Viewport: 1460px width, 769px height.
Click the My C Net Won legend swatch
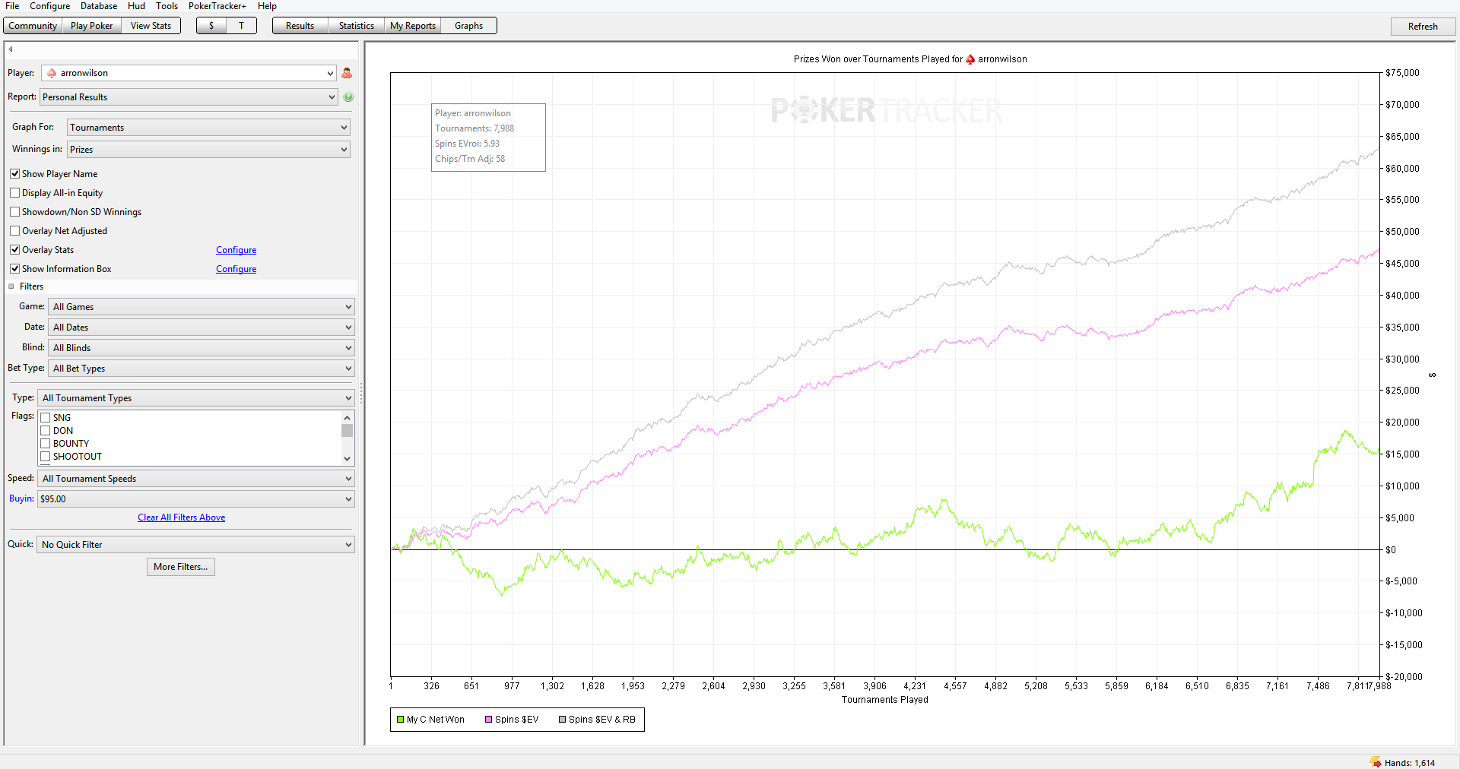(400, 720)
